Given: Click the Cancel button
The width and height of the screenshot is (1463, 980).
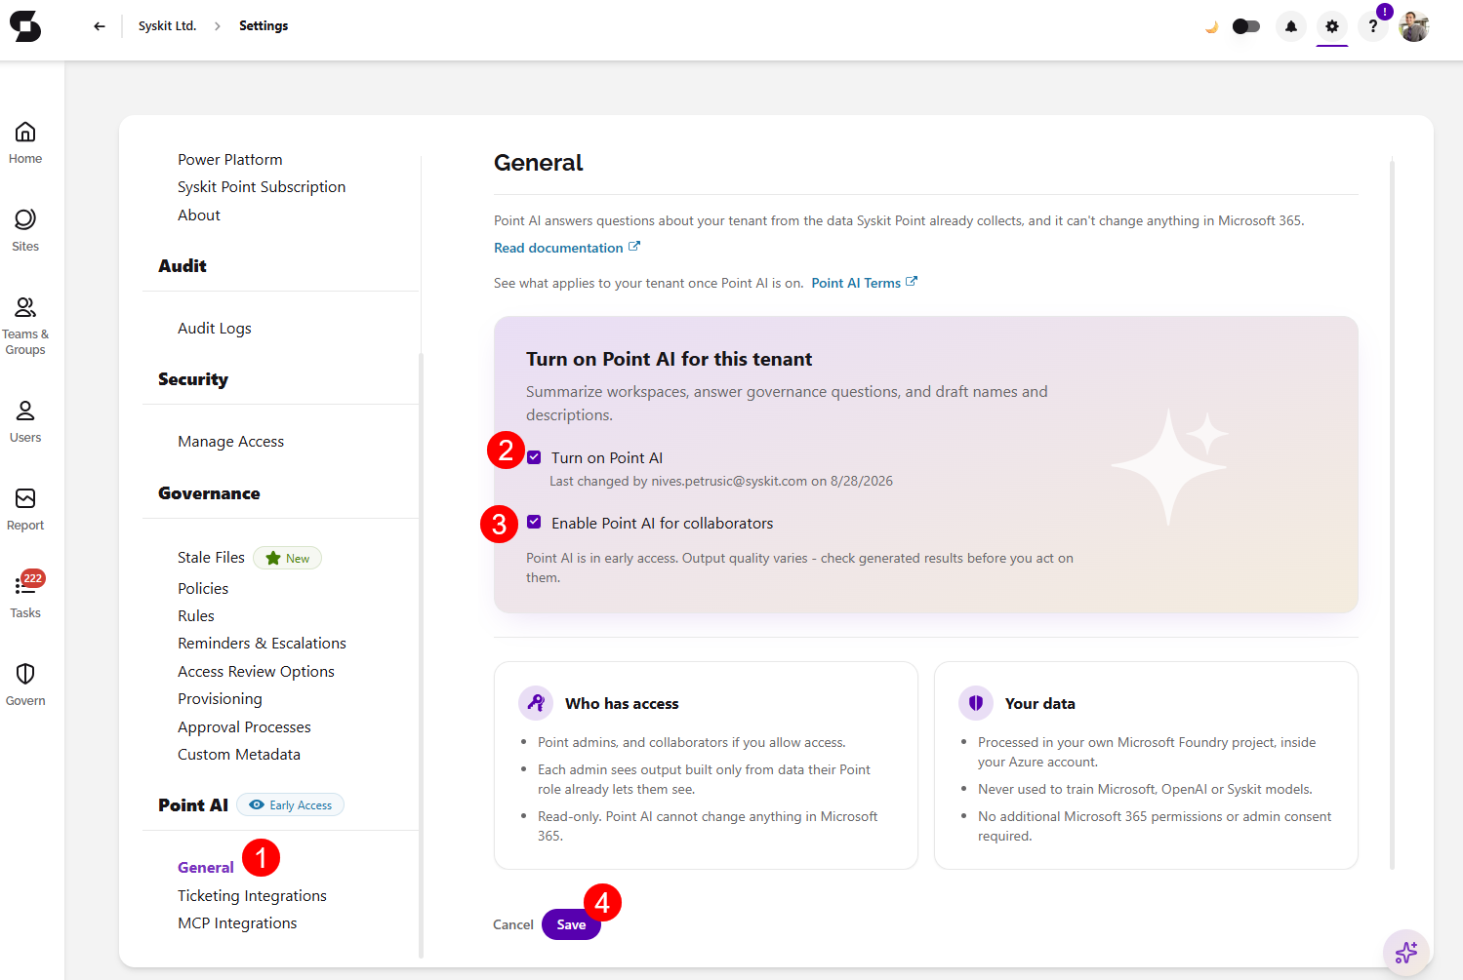Looking at the screenshot, I should pyautogui.click(x=513, y=924).
